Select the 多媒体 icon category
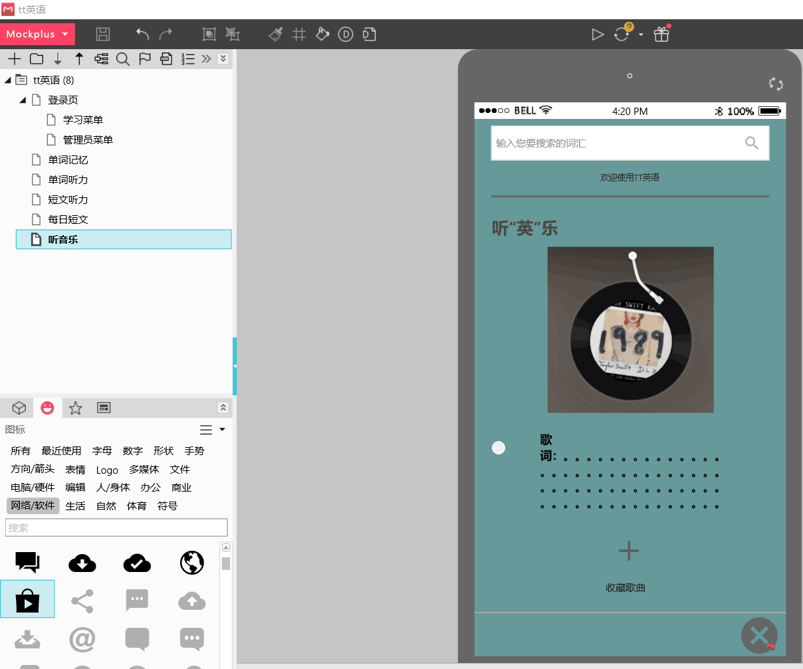This screenshot has width=803, height=669. tap(144, 470)
